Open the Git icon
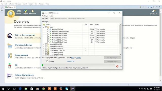The image size is (162, 91). (x=10, y=66)
